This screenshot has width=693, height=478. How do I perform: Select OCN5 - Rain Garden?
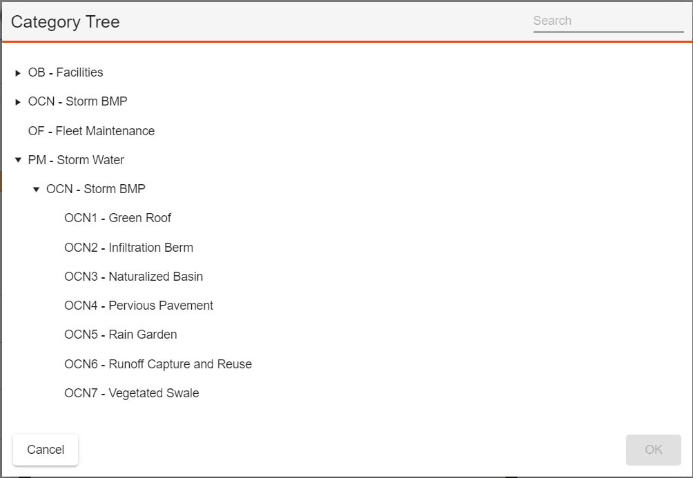[121, 335]
